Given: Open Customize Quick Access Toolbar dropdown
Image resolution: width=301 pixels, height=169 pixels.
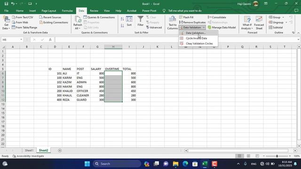Looking at the screenshot, I should click(x=36, y=4).
